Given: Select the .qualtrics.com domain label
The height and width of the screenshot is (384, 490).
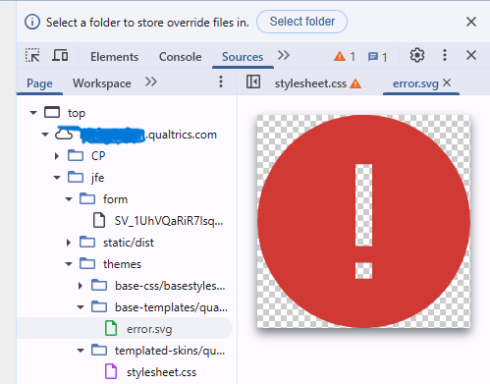Looking at the screenshot, I should (181, 135).
